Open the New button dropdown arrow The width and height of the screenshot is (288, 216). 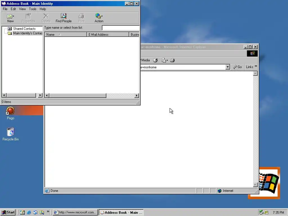[13, 16]
